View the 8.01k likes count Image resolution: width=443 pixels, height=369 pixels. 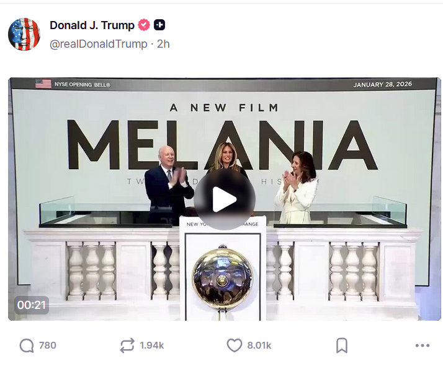(259, 345)
